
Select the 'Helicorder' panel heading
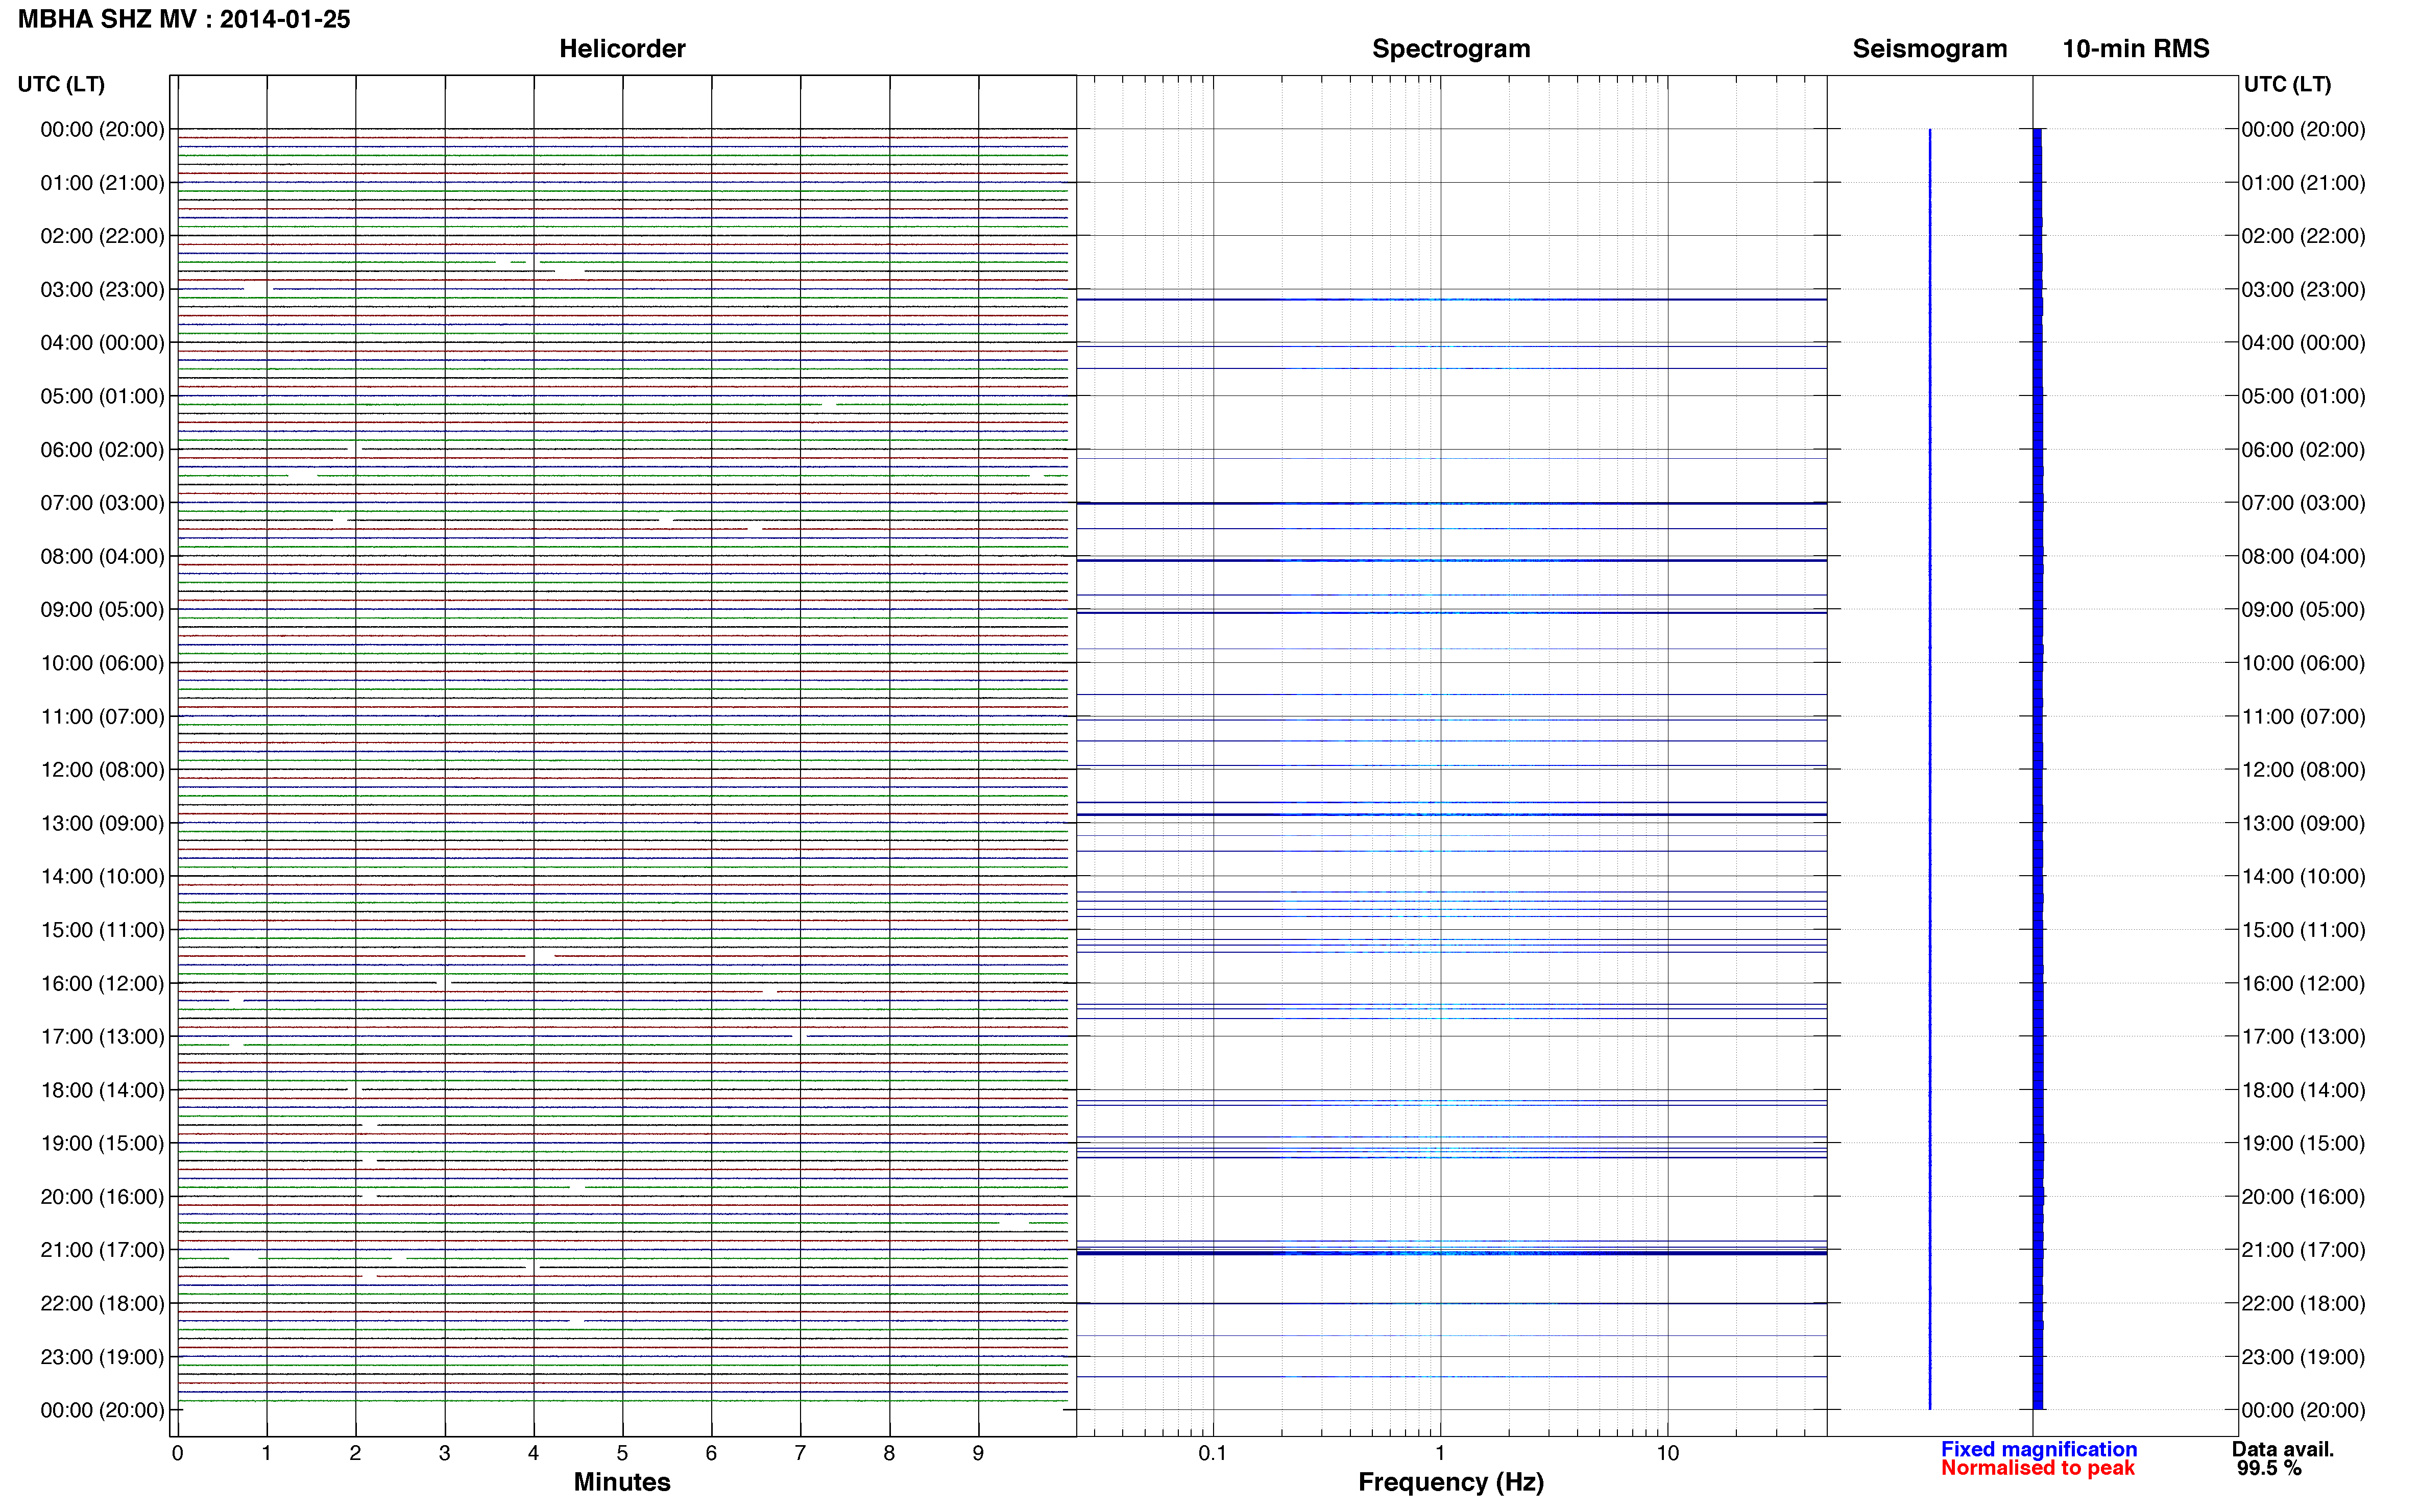click(622, 49)
